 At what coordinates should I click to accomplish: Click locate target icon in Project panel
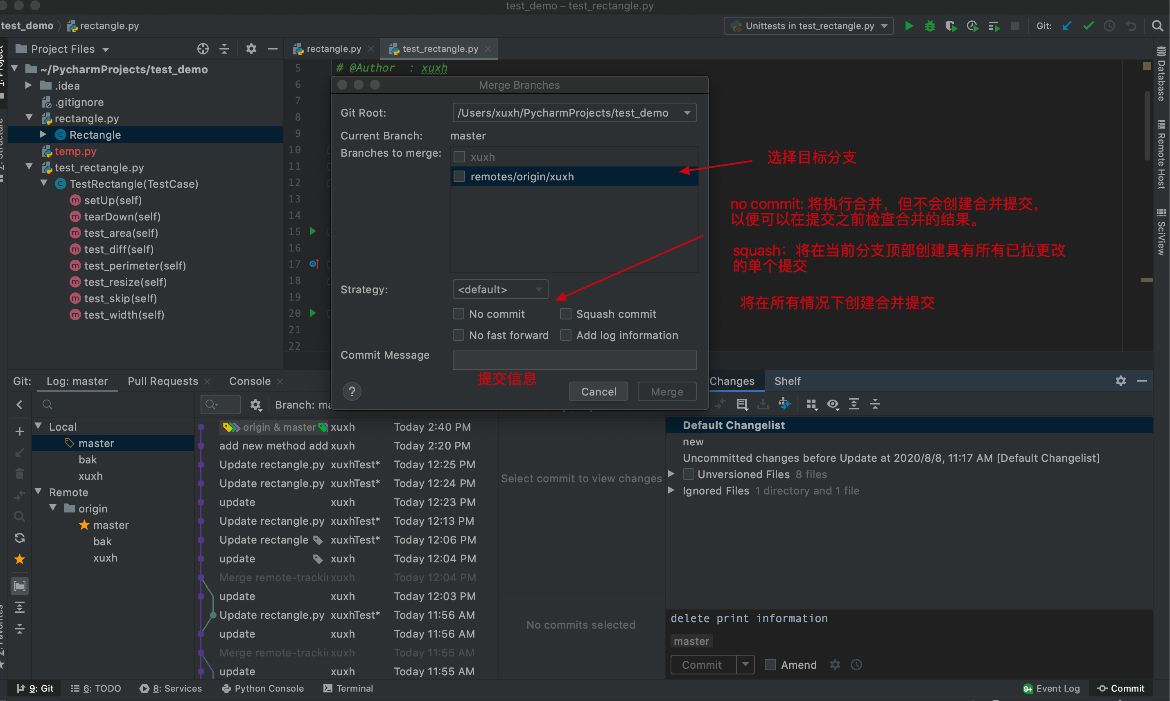[203, 49]
